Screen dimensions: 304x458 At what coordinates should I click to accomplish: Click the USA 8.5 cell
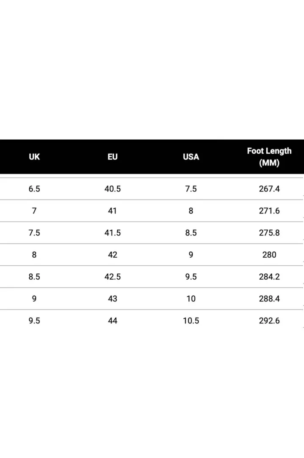[191, 233]
